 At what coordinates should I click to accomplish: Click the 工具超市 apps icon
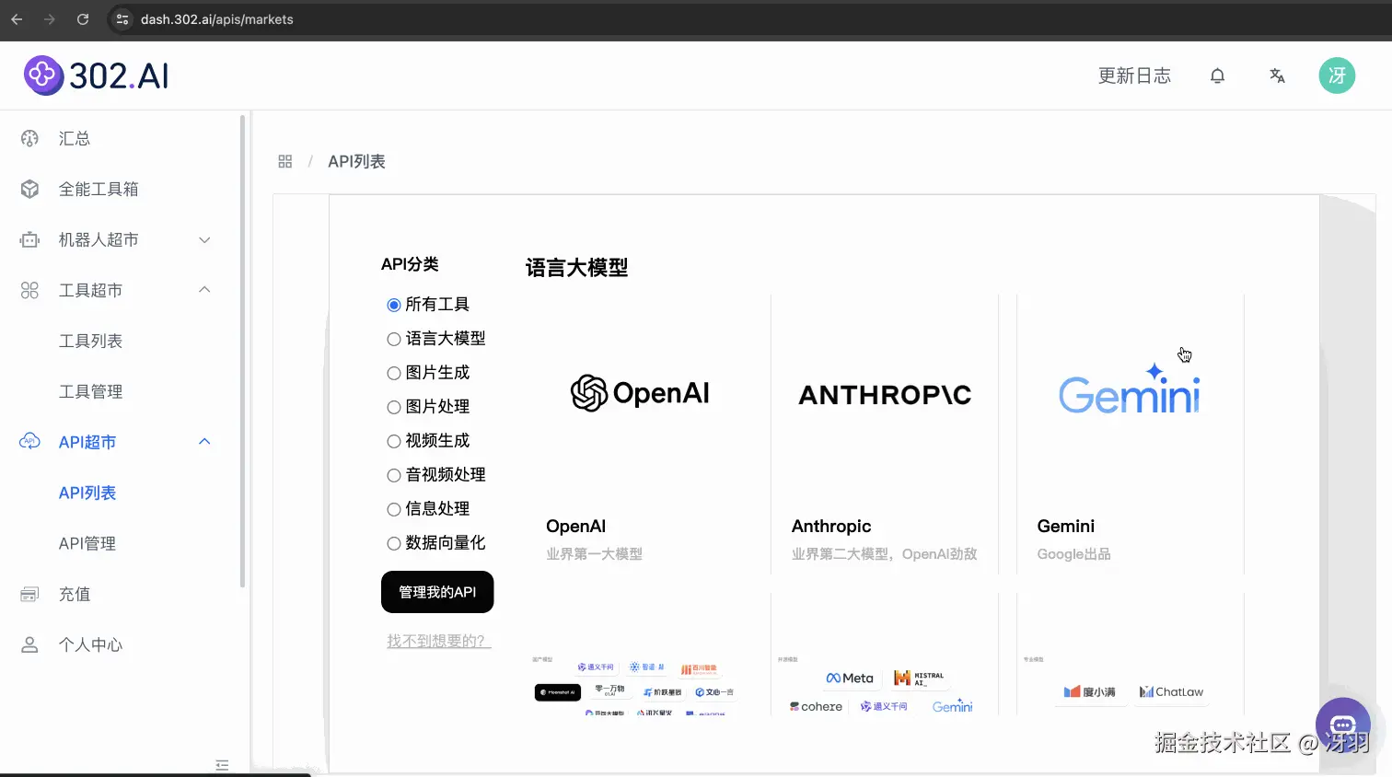[x=29, y=290]
